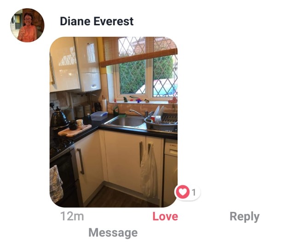Image resolution: width=299 pixels, height=244 pixels.
Task: Open the kitchen photo attachment
Action: pyautogui.click(x=114, y=122)
